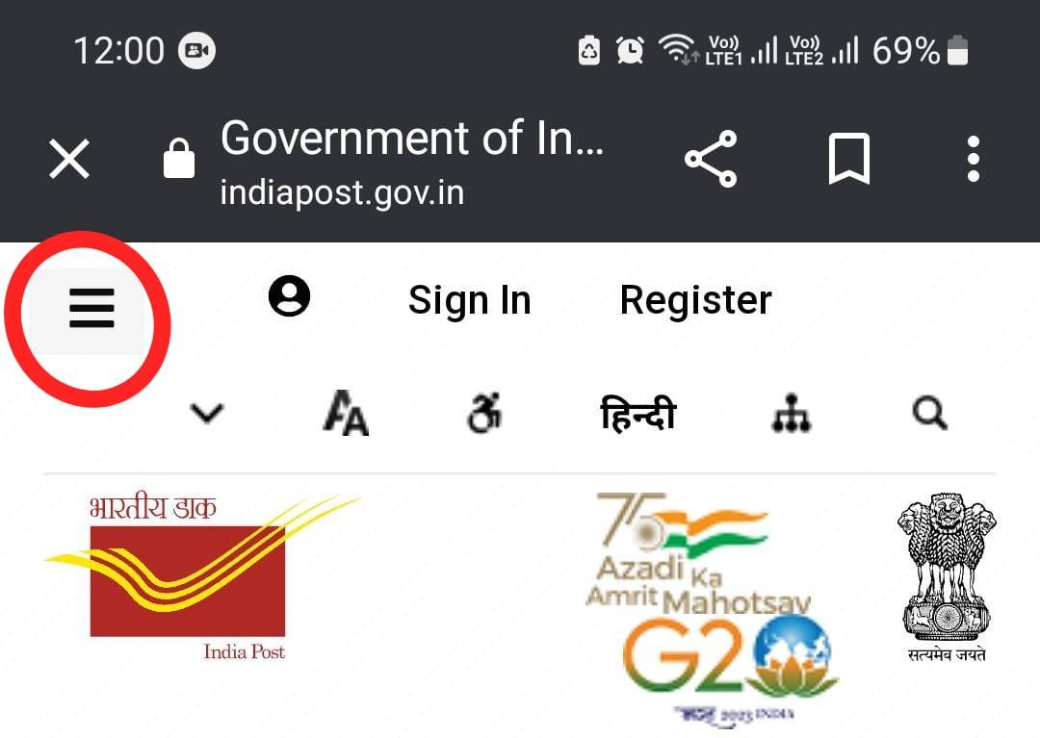Close the browser custom tab
The image size is (1040, 738).
tap(69, 159)
